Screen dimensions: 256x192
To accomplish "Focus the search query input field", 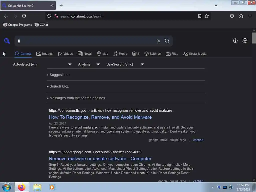I will (86, 41).
